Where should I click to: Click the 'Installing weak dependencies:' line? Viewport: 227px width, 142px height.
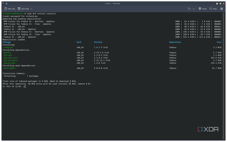tap(19, 66)
